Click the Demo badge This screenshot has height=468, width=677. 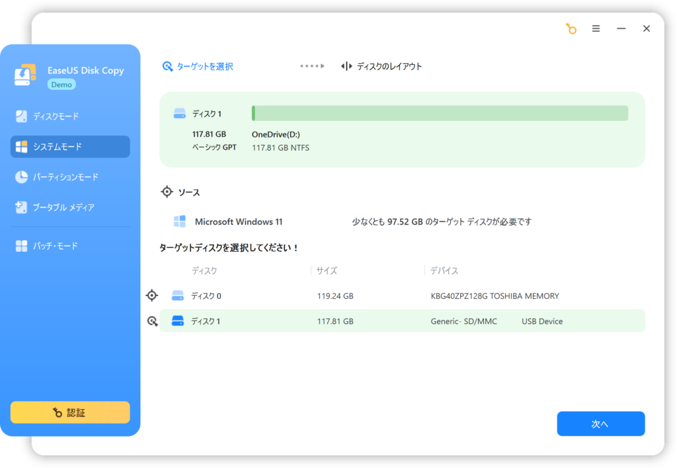point(61,85)
